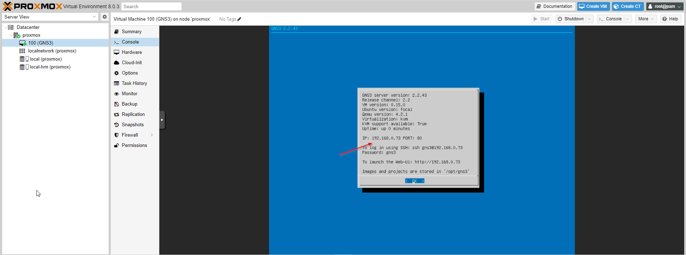Open the Cloud-Init settings
The height and width of the screenshot is (255, 686).
pos(131,63)
